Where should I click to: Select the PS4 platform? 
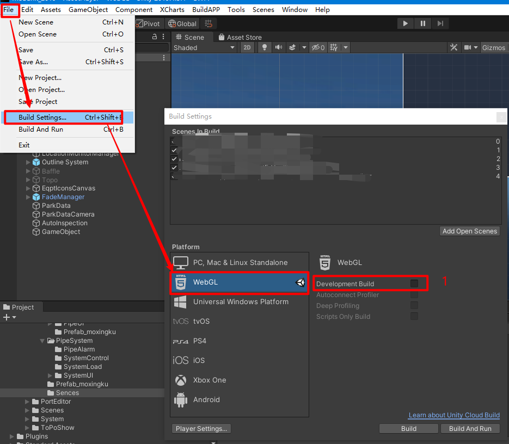click(240, 341)
